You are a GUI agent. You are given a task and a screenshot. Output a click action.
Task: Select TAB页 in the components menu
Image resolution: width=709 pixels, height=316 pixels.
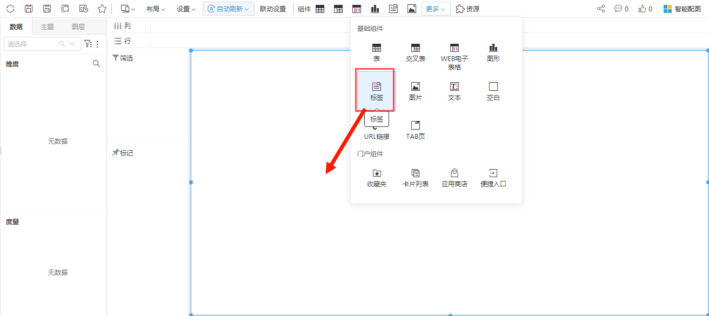[416, 130]
